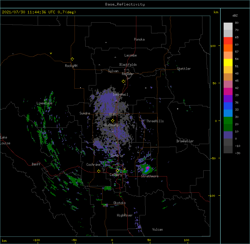The width and height of the screenshot is (250, 244).
Task: Click the yellow V marker west of RockyMH
Action: pos(51,53)
